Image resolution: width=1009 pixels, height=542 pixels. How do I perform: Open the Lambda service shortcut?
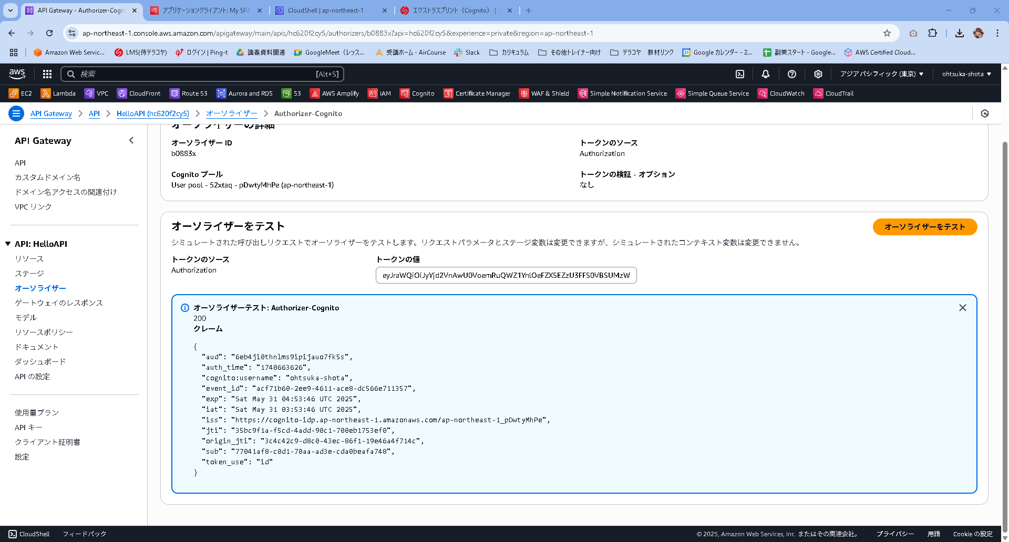pos(58,93)
